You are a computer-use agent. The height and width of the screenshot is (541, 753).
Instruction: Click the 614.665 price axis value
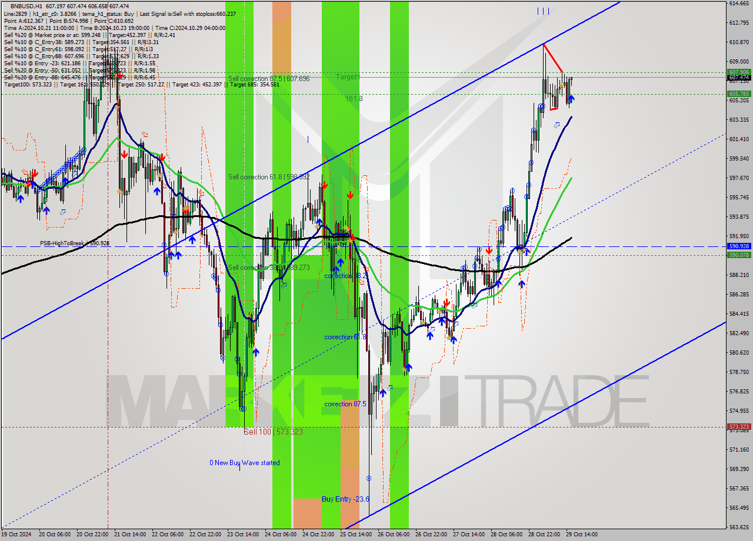tap(739, 4)
